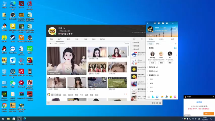Open QQ Zone star icon in QQ title bar
This screenshot has height=121, width=215.
pos(155,23)
